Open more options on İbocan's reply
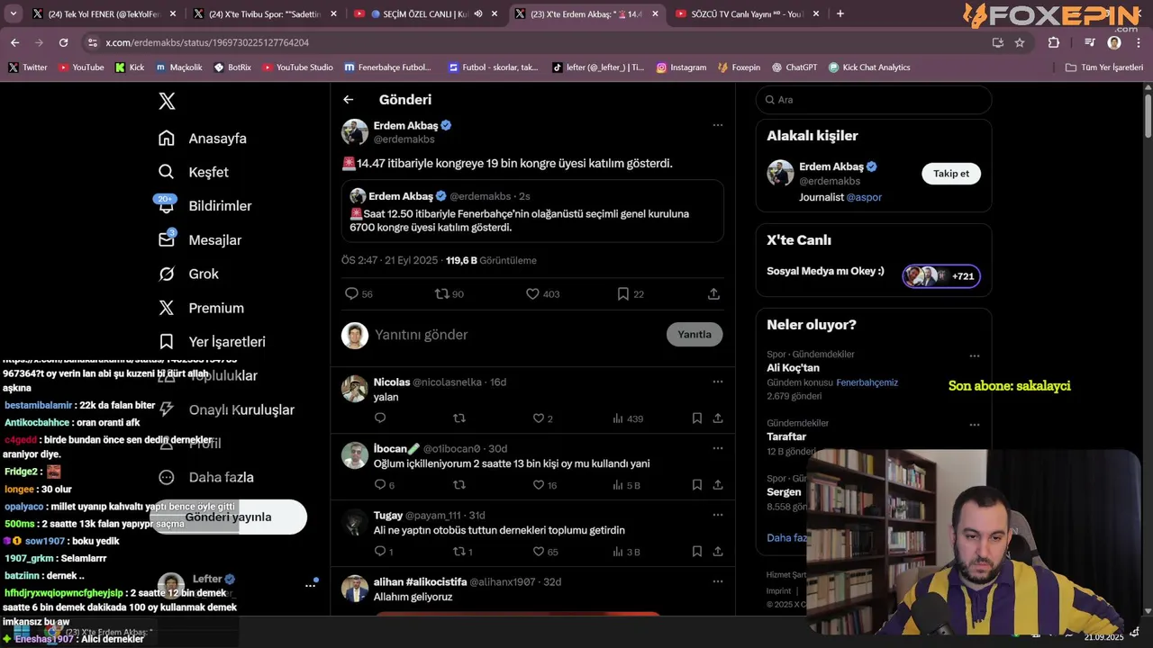 pyautogui.click(x=718, y=448)
